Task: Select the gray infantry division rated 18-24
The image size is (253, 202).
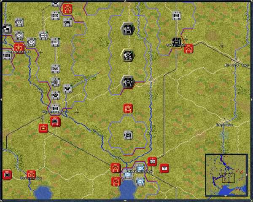Action: 19,36
